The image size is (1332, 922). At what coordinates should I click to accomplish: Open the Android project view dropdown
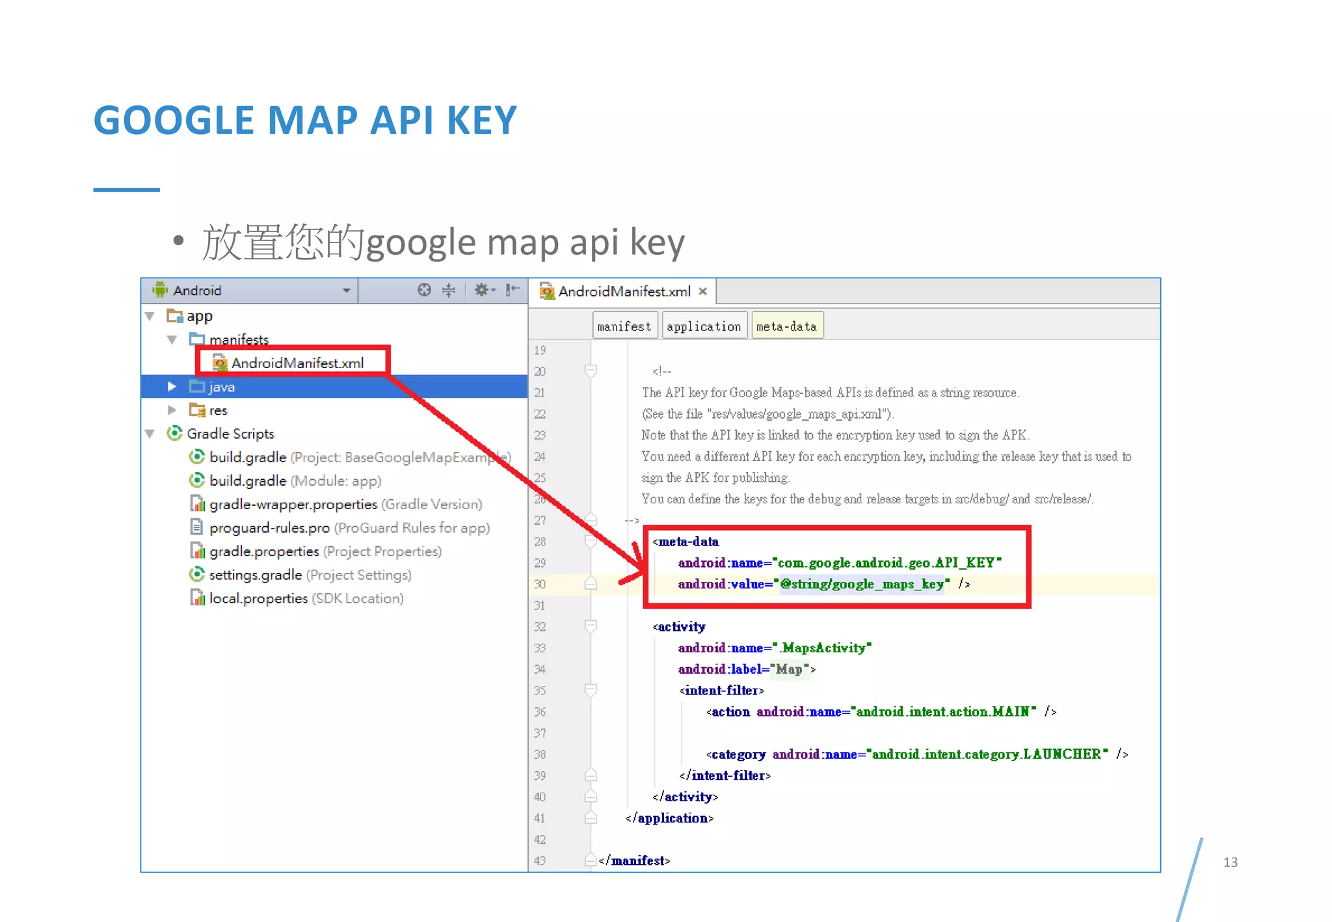click(346, 291)
